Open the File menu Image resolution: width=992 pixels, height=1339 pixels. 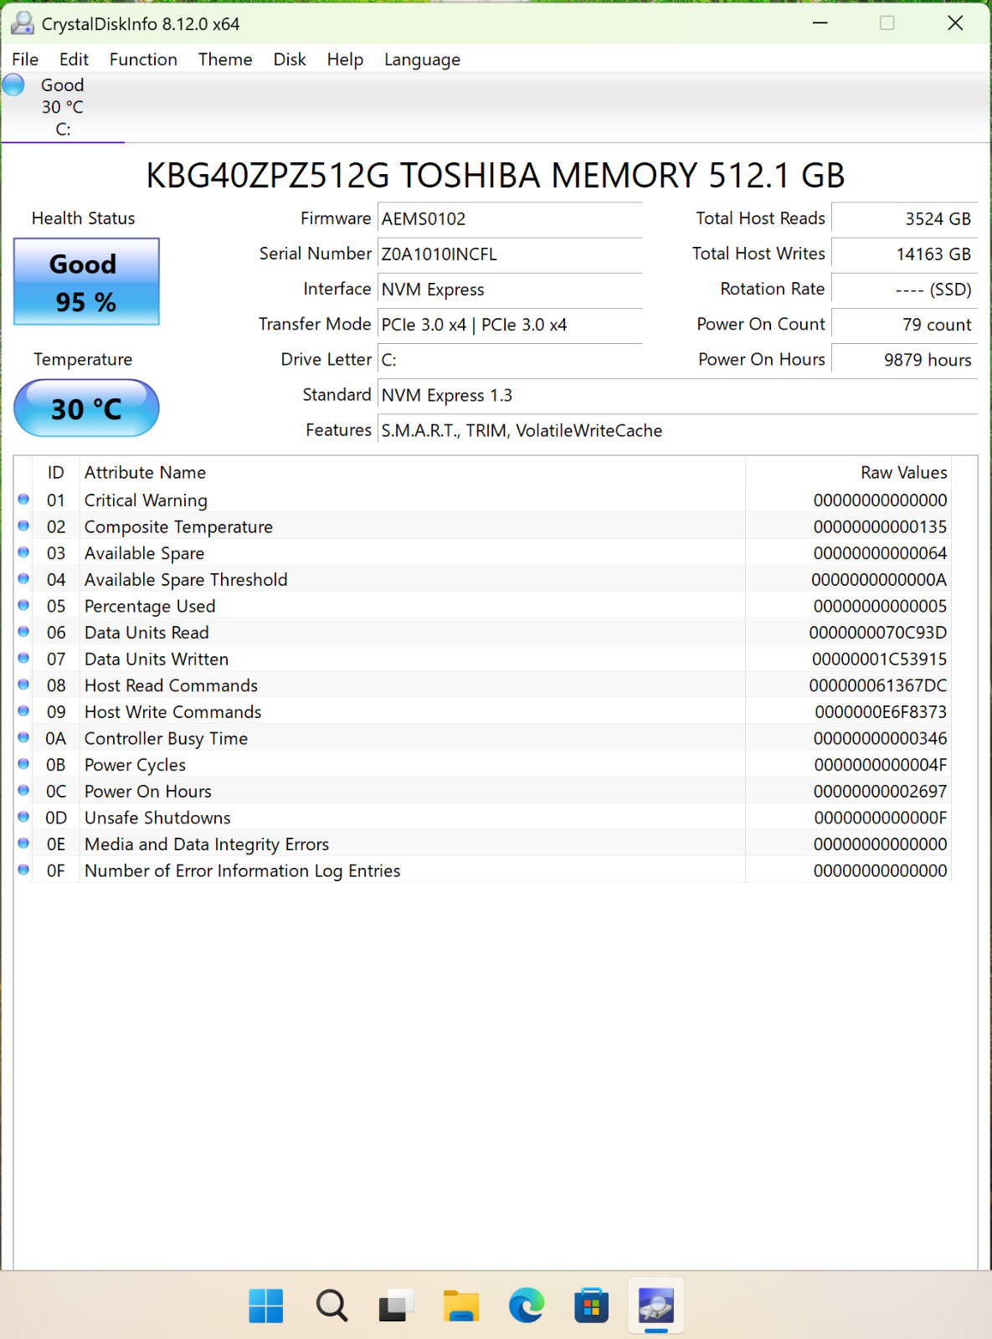click(25, 59)
